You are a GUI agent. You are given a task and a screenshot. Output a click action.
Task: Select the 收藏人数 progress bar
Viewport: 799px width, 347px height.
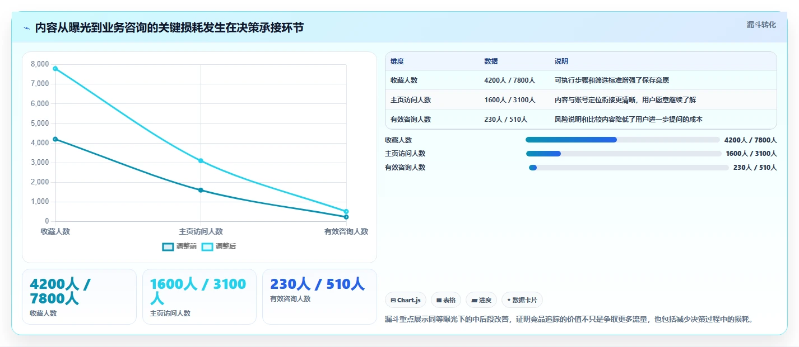(x=623, y=140)
